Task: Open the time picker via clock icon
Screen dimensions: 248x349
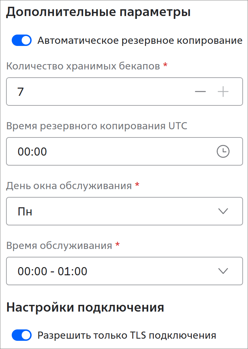Action: tap(223, 152)
